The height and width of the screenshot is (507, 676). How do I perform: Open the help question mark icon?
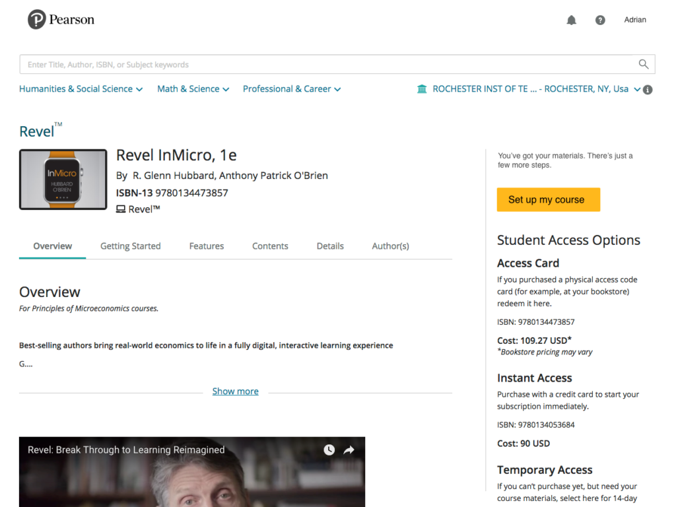point(600,20)
